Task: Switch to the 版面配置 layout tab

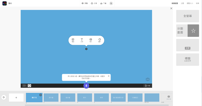Action: point(175,3)
